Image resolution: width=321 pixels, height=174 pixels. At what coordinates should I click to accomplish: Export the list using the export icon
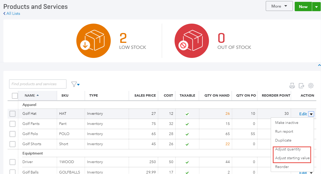[x=301, y=86]
